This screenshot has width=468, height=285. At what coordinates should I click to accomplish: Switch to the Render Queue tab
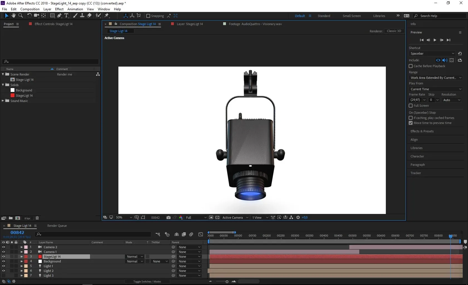pyautogui.click(x=57, y=226)
